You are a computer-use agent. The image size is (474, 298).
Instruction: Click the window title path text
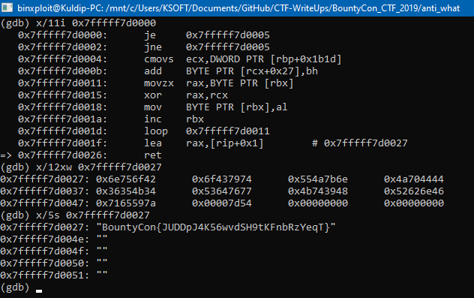238,8
